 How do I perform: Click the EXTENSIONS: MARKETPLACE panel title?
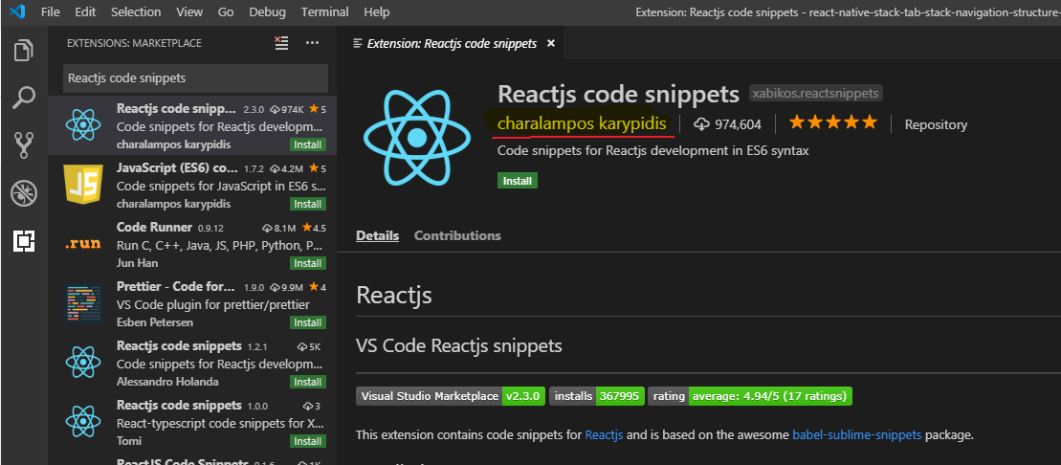[x=134, y=43]
